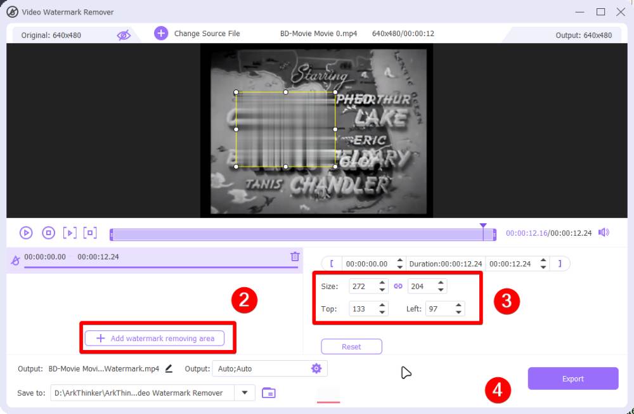Play the video preview
The height and width of the screenshot is (414, 634).
pyautogui.click(x=26, y=233)
